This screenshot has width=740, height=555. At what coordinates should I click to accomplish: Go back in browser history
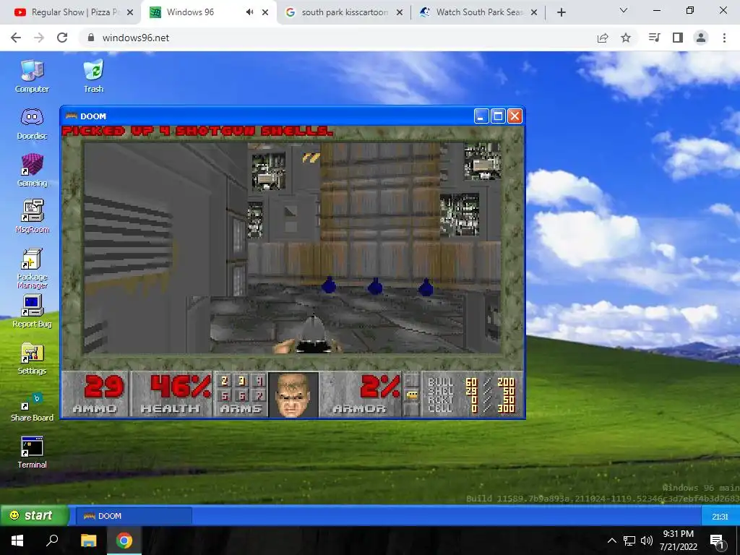pyautogui.click(x=16, y=38)
